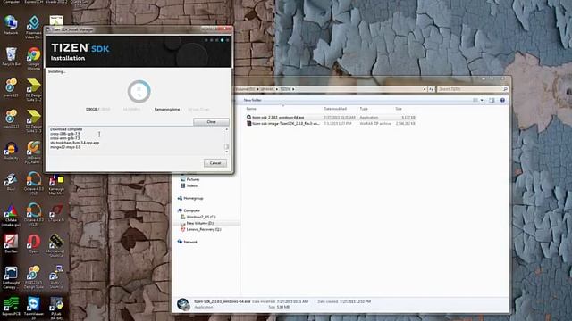
Task: Open Windows7_OS (C:) drive in sidebar
Action: point(198,217)
